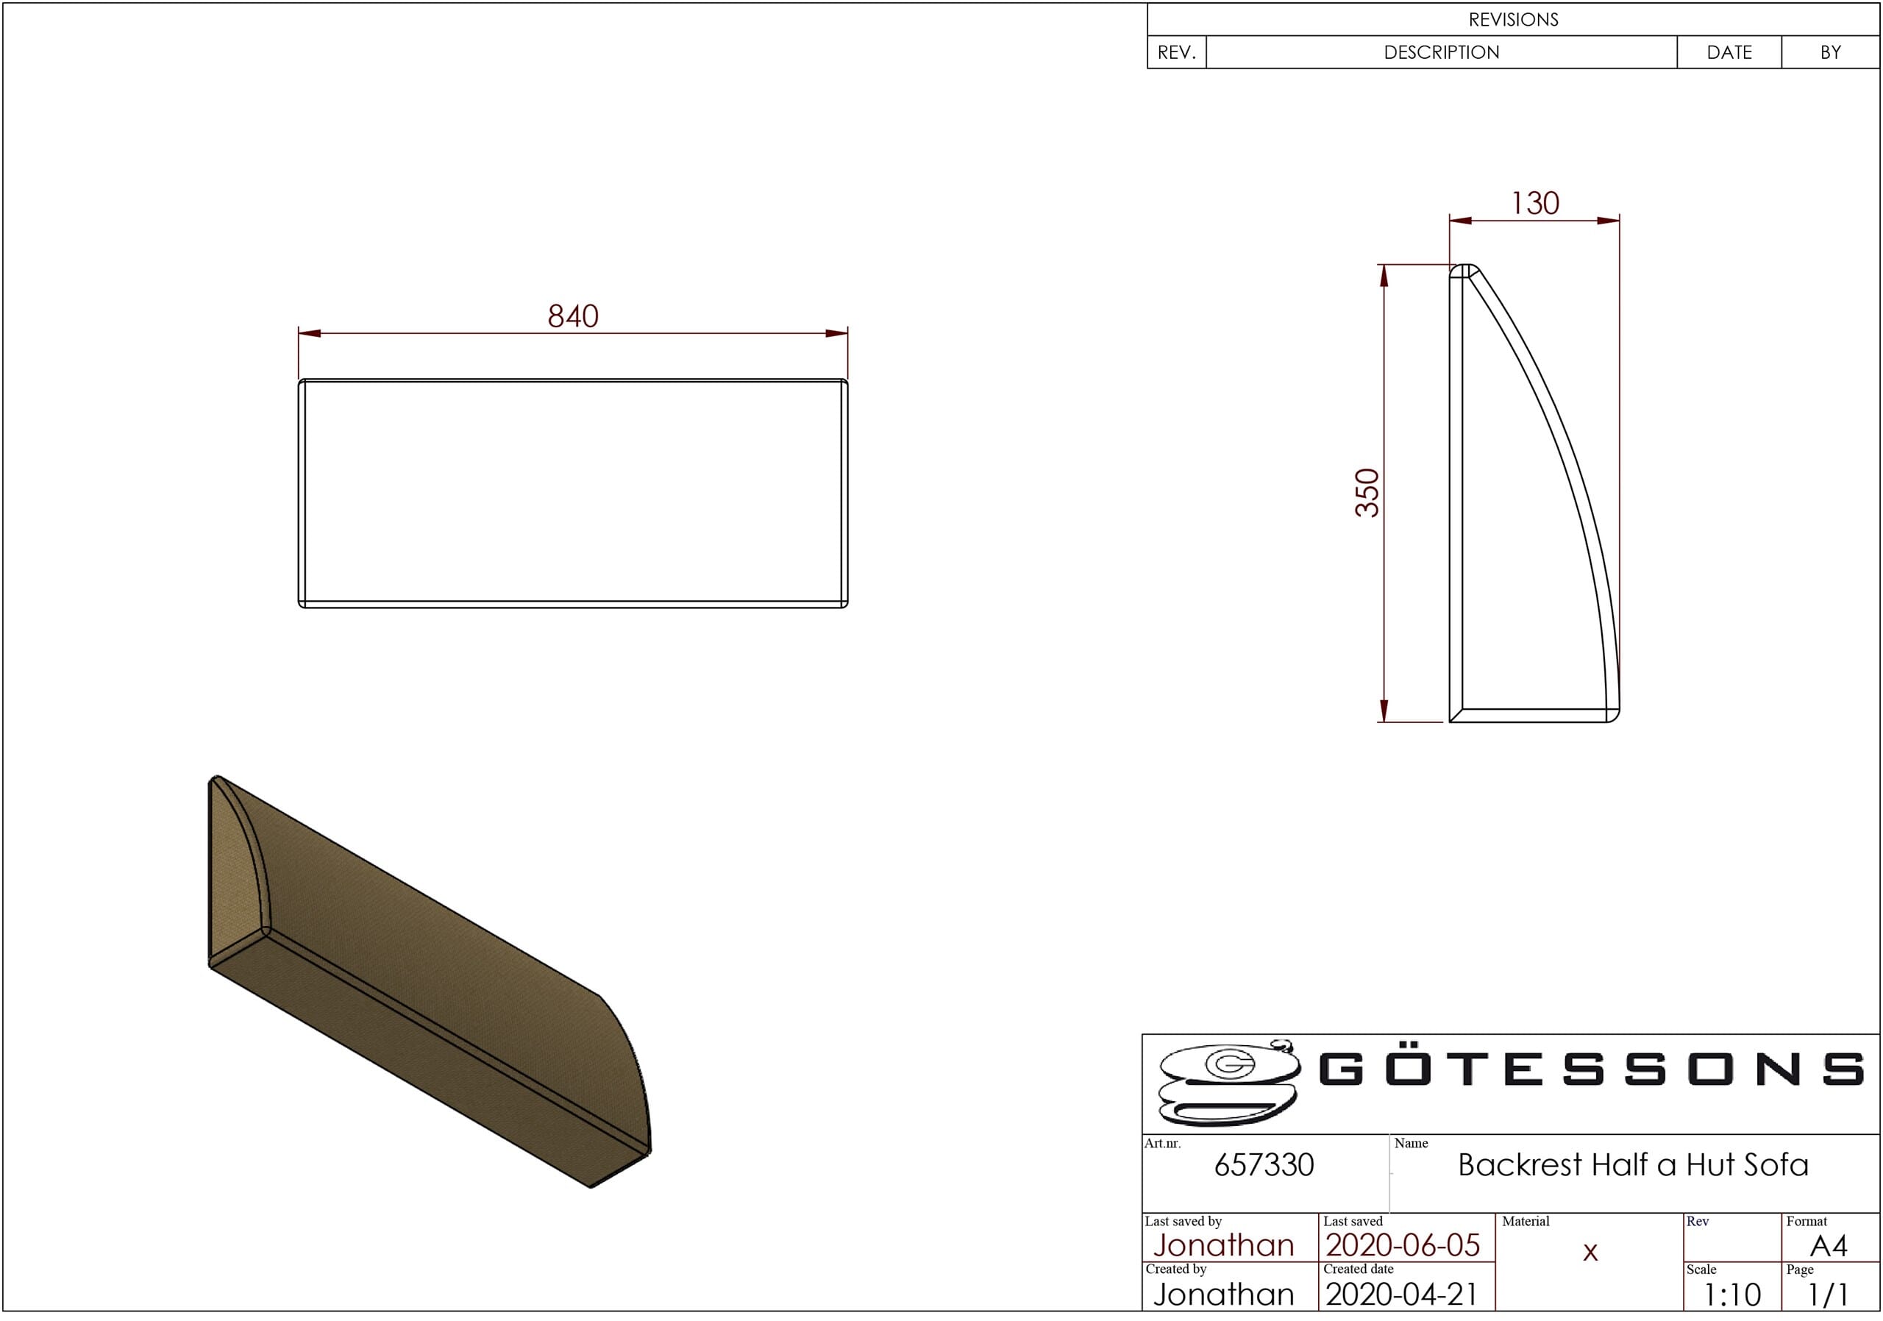
Task: Select the 840 width dimension label
Action: 573,316
